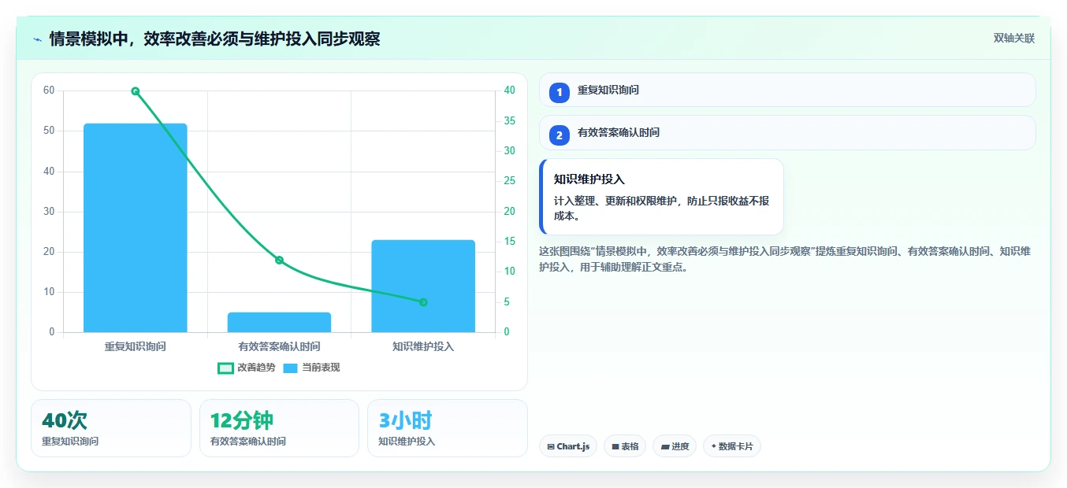Click the 数据卡片 tag
This screenshot has height=488, width=1067.
(x=732, y=446)
